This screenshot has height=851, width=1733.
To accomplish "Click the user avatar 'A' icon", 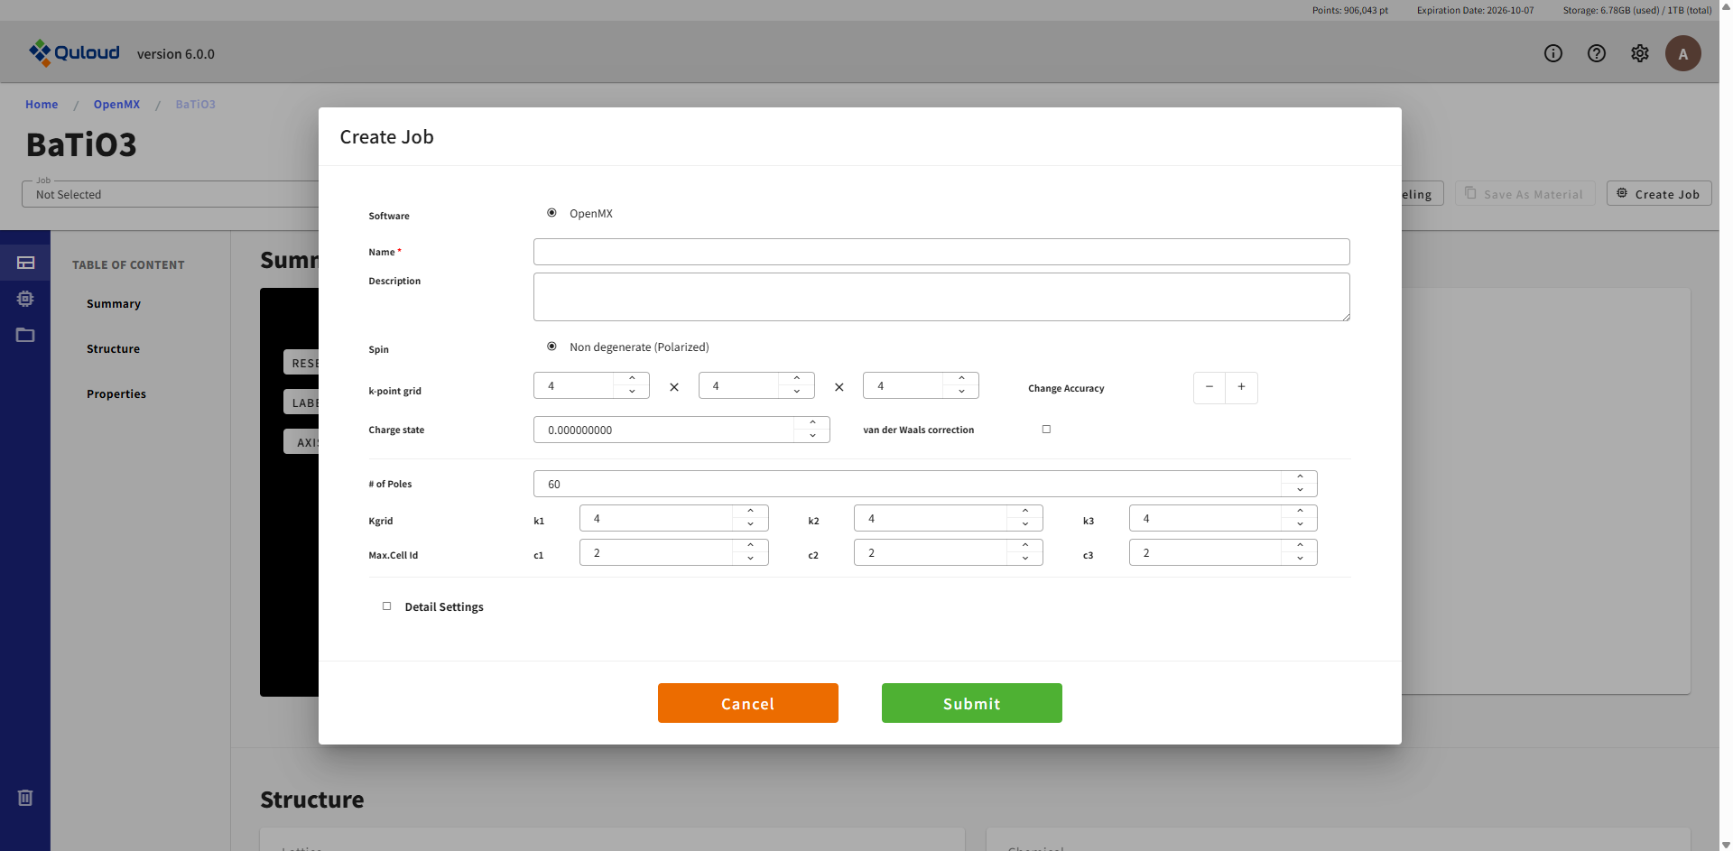I will [1682, 53].
